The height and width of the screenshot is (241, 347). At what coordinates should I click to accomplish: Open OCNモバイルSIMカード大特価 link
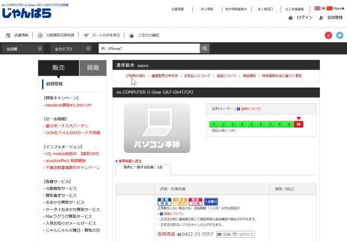click(73, 132)
